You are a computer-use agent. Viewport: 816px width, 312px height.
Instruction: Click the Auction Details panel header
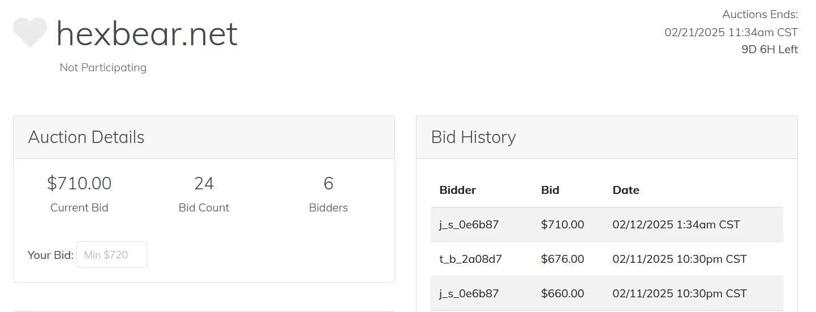(x=86, y=137)
